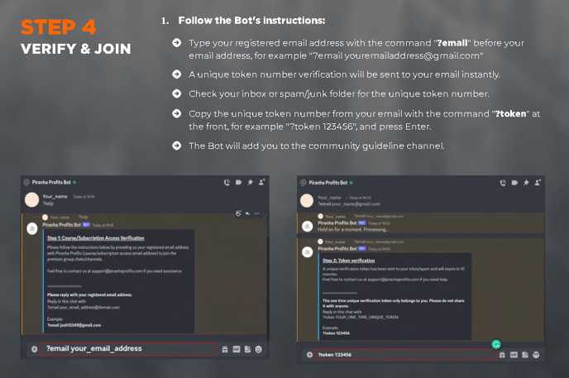Open the emoji picker beside the ?token input
This screenshot has width=569, height=378.
click(x=536, y=354)
